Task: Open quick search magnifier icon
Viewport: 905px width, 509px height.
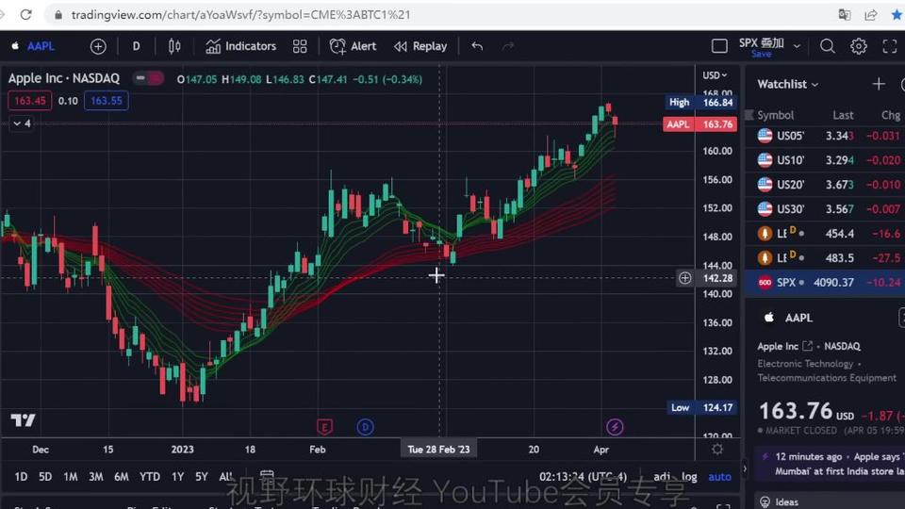Action: (827, 46)
